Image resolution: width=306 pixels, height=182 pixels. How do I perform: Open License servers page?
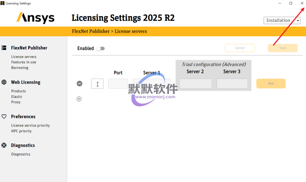24,57
